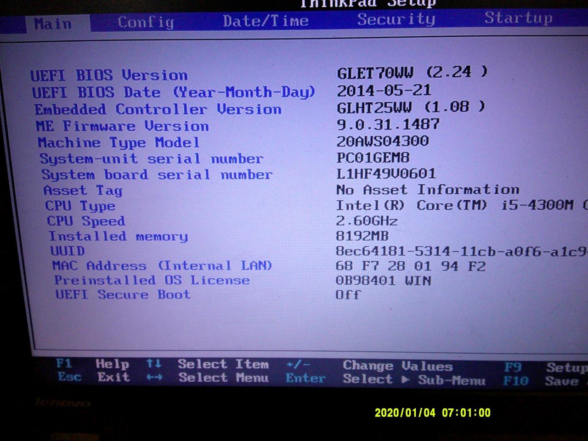Open the Date/Time tab
The height and width of the screenshot is (441, 588).
point(266,21)
